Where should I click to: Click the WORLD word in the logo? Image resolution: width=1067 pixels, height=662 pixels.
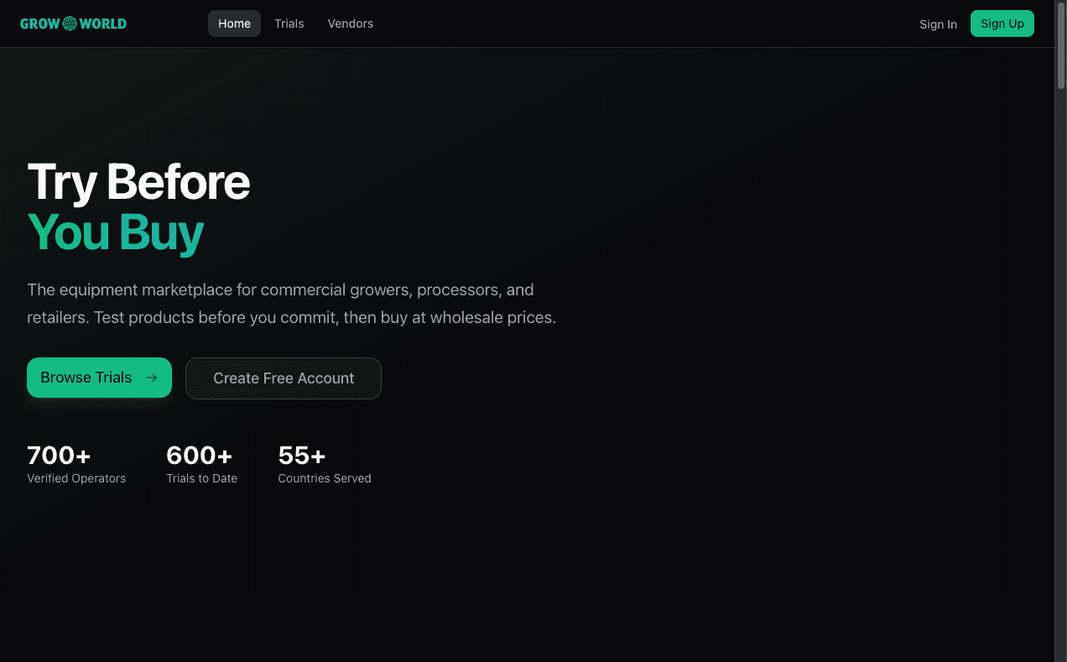tap(103, 23)
